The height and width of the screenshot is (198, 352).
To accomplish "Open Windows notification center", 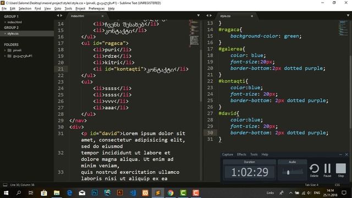I will point(344,193).
